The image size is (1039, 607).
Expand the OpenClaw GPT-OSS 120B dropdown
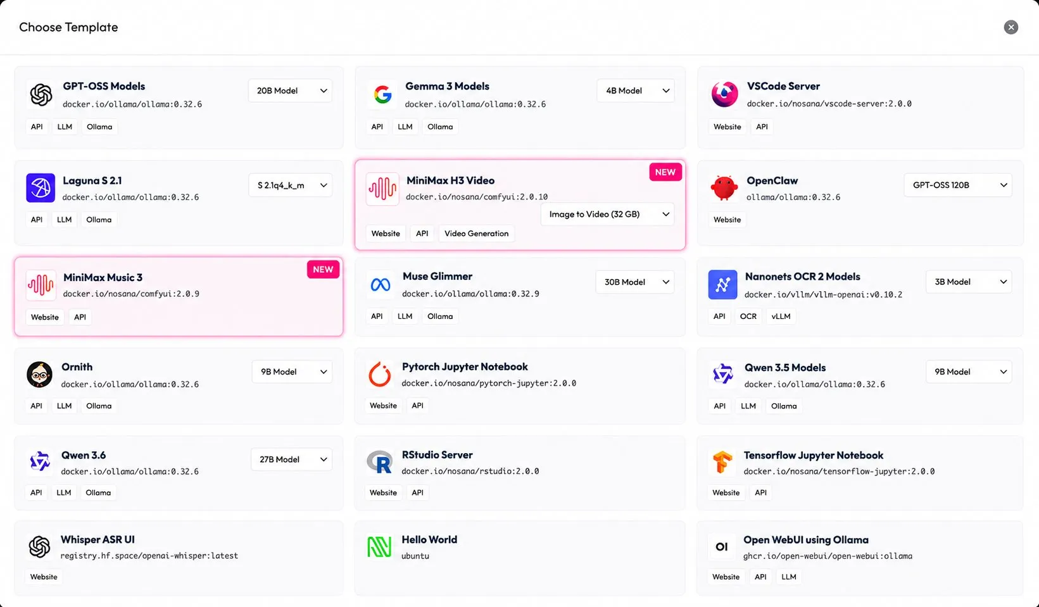[958, 185]
